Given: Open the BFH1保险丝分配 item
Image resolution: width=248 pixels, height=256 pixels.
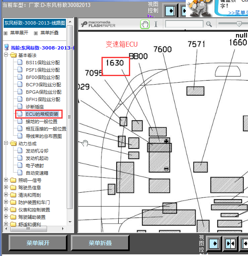Looking at the screenshot, I should click(43, 99).
